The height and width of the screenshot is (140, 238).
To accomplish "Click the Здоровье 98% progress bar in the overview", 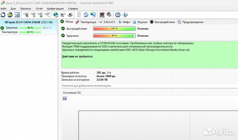I will (x=114, y=36).
